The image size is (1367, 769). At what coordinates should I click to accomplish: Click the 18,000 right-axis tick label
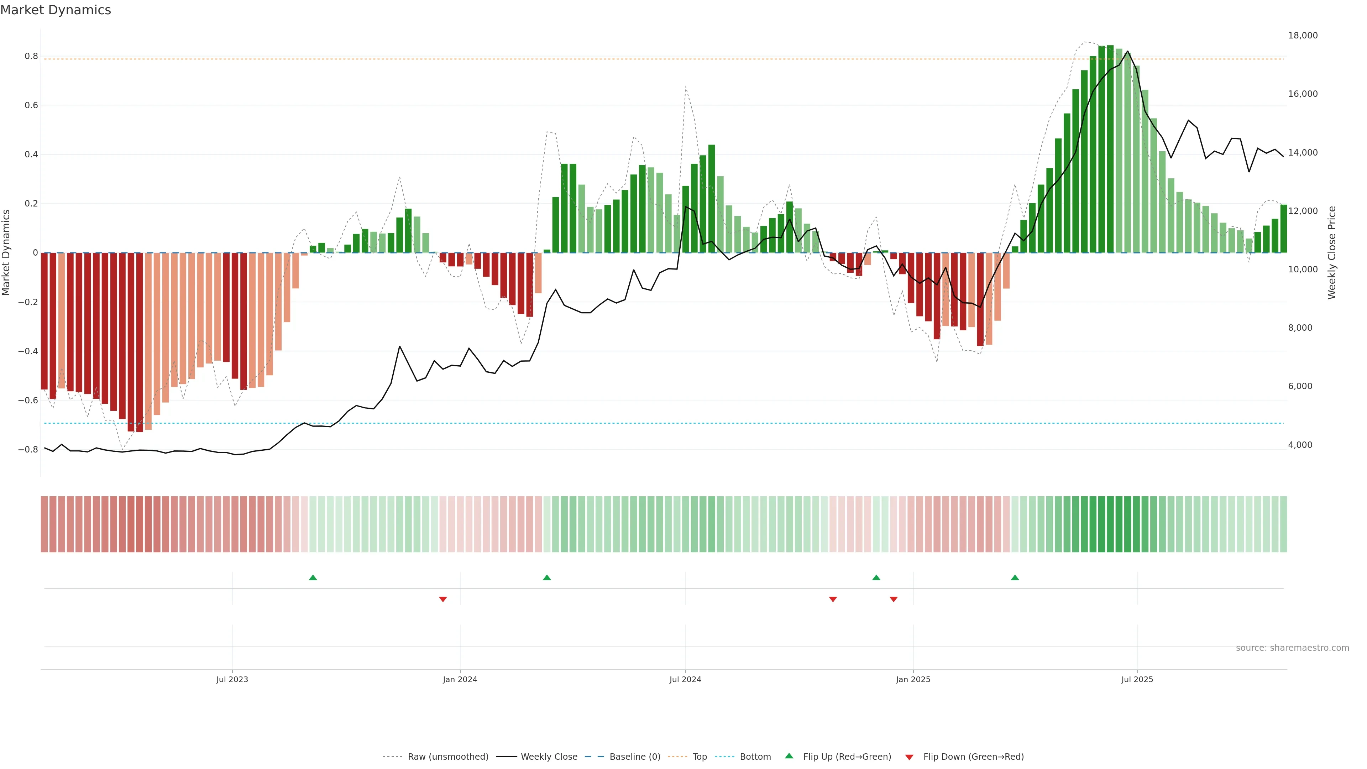1303,36
